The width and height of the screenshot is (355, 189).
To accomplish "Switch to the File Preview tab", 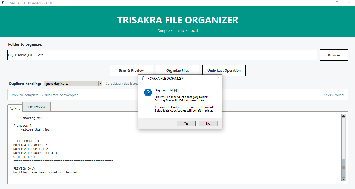I will pyautogui.click(x=37, y=107).
